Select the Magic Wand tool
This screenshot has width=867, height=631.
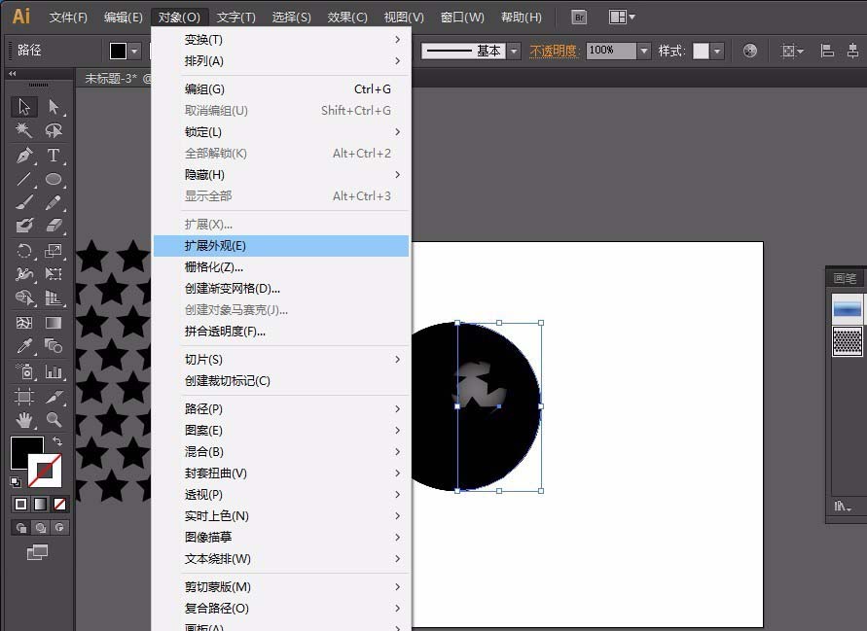24,130
